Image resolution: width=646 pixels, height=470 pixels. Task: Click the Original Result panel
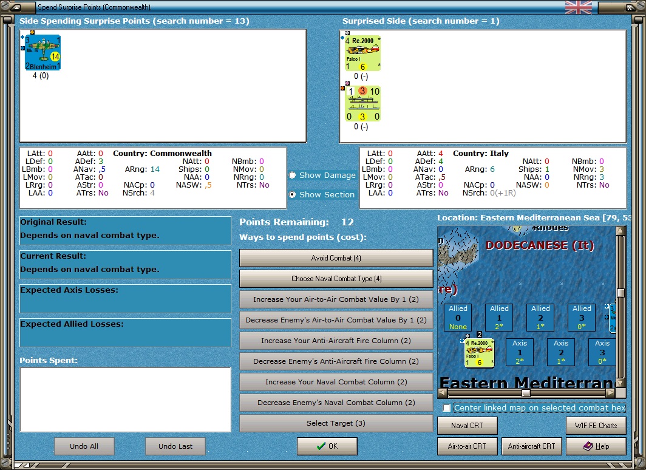tap(126, 231)
